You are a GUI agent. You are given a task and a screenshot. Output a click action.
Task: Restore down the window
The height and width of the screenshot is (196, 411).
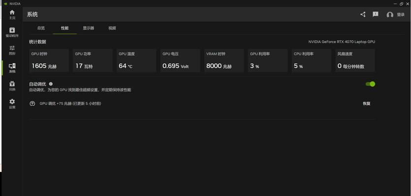(401, 3)
